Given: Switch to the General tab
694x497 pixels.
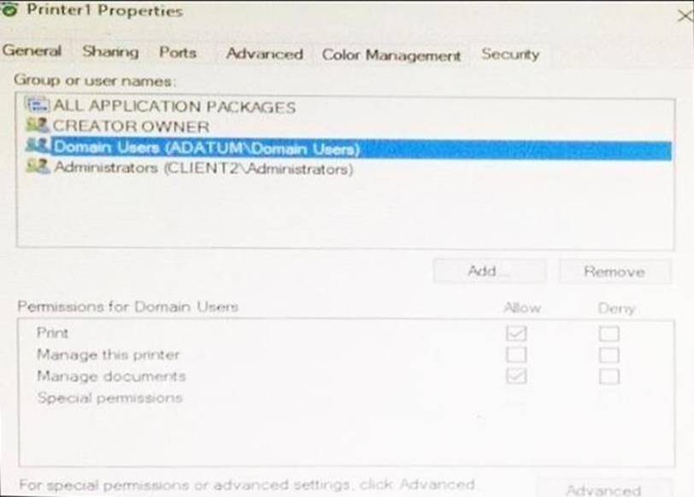Looking at the screenshot, I should tap(32, 51).
